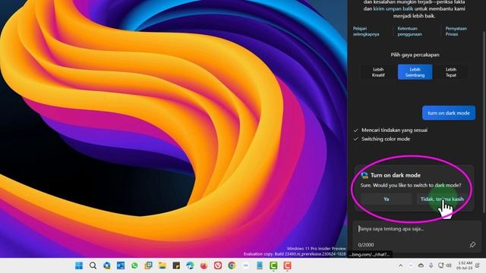This screenshot has width=486, height=273.
Task: Show hidden system tray icons
Action: click(x=400, y=265)
